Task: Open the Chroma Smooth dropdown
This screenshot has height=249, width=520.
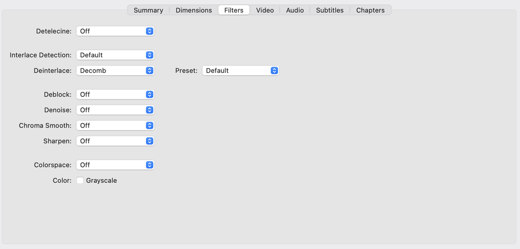Action: pyautogui.click(x=115, y=126)
